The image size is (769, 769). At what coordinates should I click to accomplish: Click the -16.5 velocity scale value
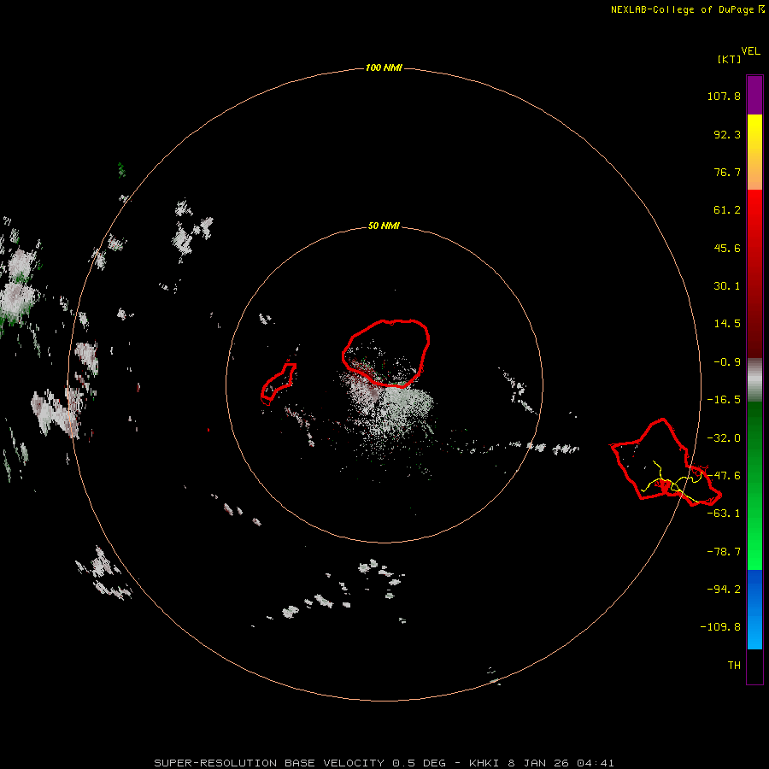pos(724,400)
